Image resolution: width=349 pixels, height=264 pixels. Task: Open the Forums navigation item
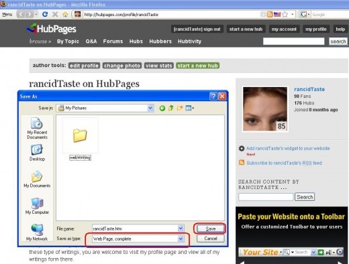click(x=113, y=42)
